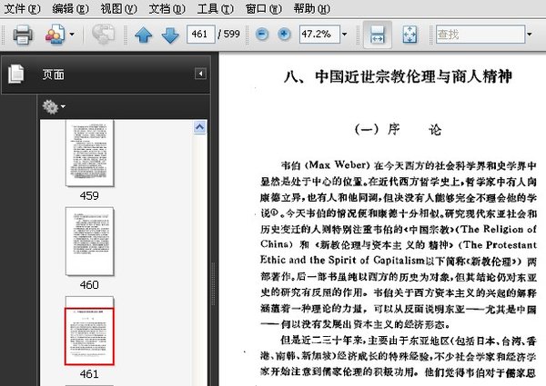
Task: Click the Print icon in toolbar
Action: (23, 35)
